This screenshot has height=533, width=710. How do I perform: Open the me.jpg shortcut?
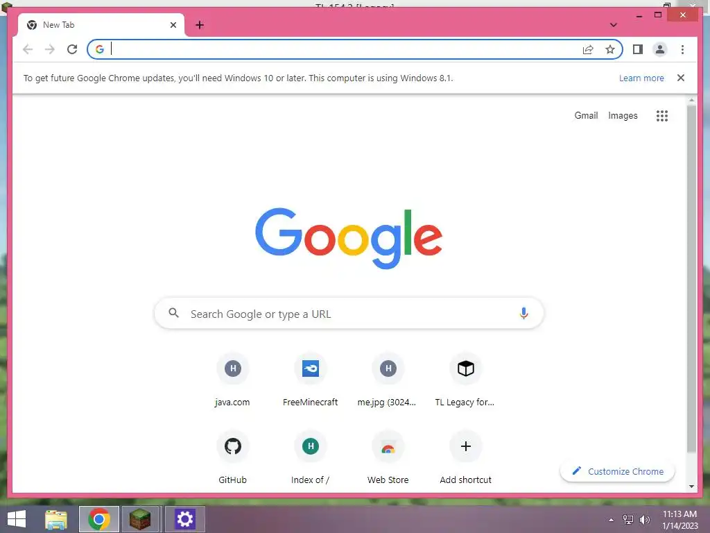coord(388,380)
